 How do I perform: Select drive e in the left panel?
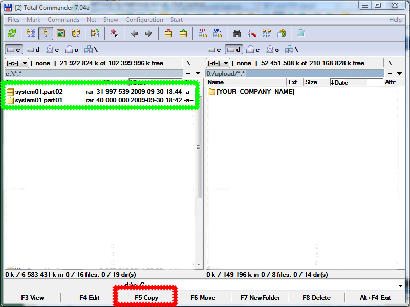pos(52,50)
